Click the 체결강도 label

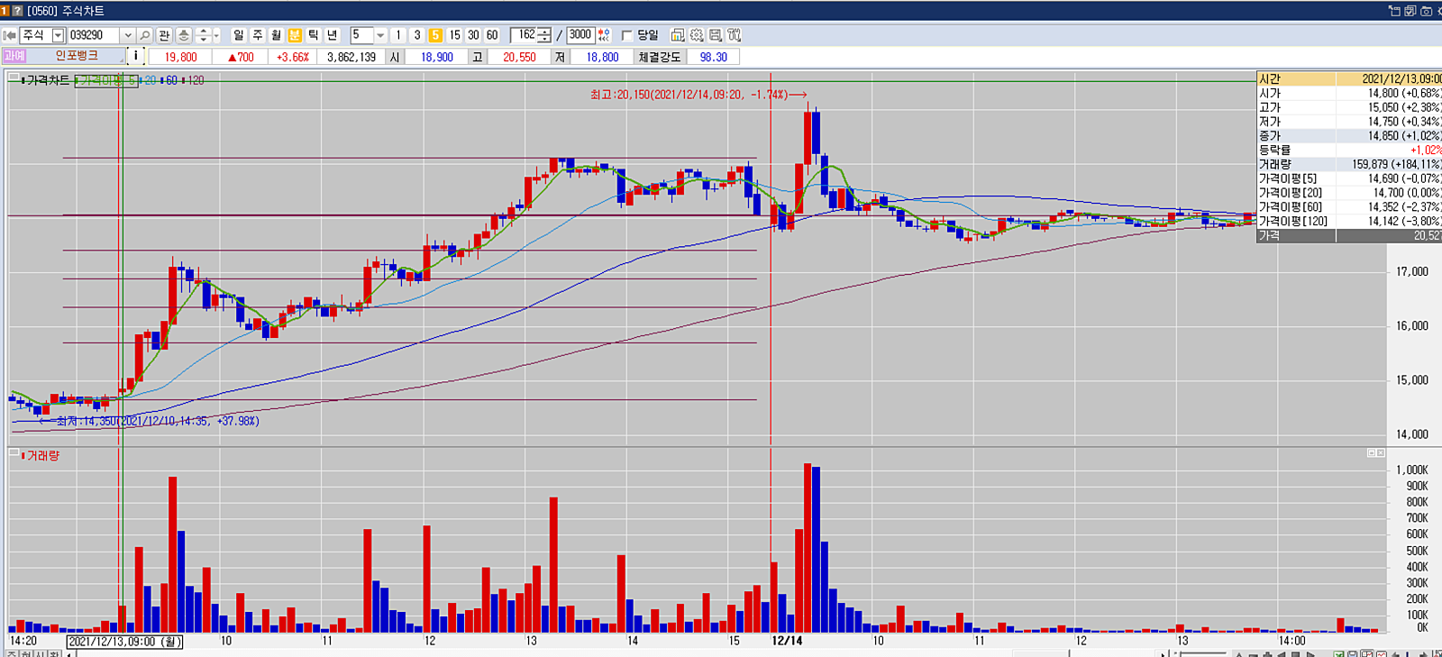coord(660,57)
